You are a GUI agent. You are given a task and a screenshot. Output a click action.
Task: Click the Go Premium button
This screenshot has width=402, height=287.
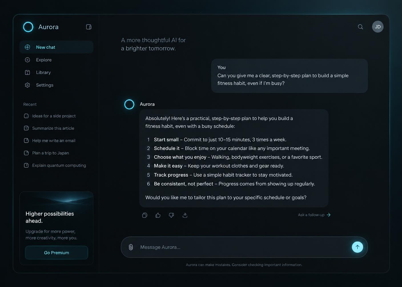tap(57, 253)
